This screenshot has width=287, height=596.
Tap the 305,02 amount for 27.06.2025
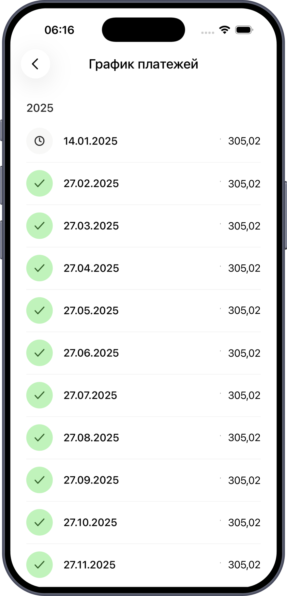[x=244, y=353]
